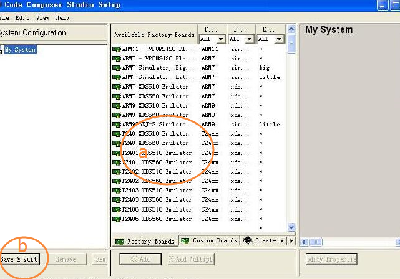Select ARM7 Simulator, Big row text

click(x=158, y=68)
